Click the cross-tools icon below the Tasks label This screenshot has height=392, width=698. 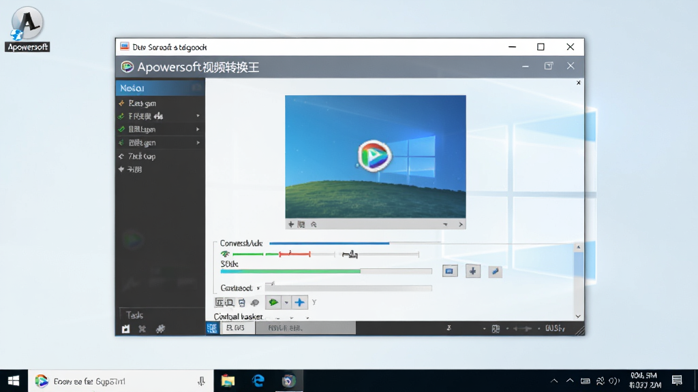[142, 329]
